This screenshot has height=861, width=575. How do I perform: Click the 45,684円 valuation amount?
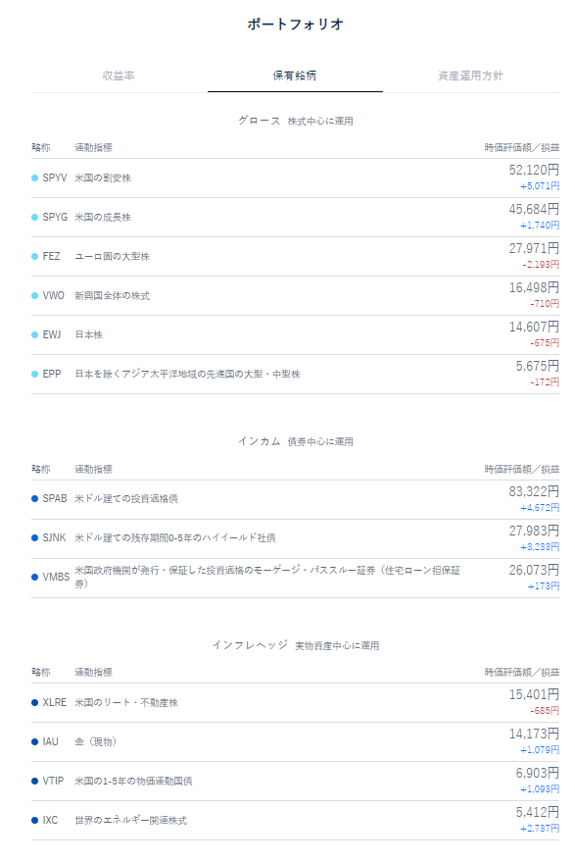[x=534, y=209]
